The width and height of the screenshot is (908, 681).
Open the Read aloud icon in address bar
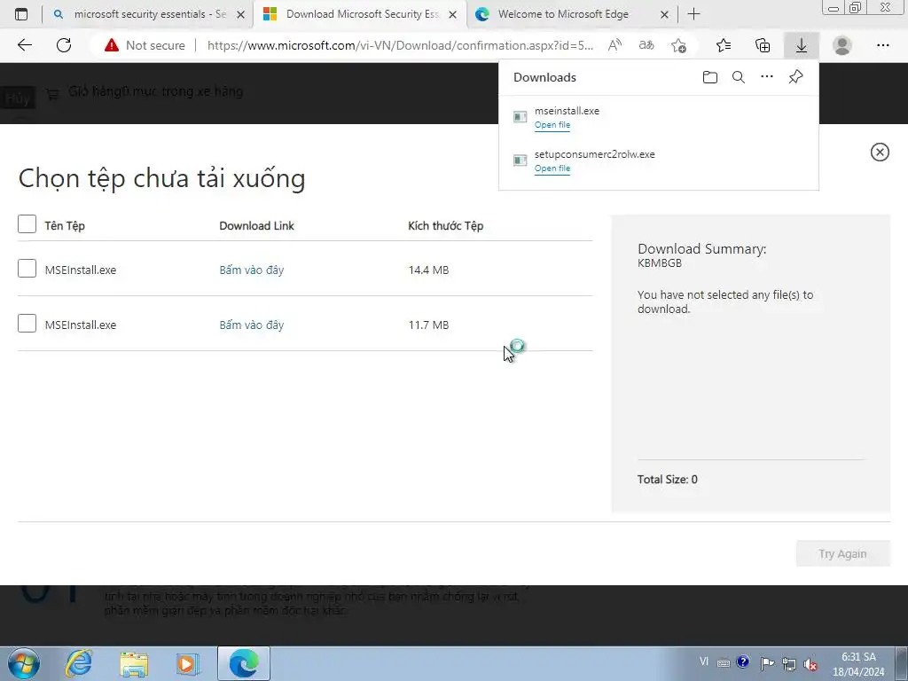pyautogui.click(x=615, y=45)
